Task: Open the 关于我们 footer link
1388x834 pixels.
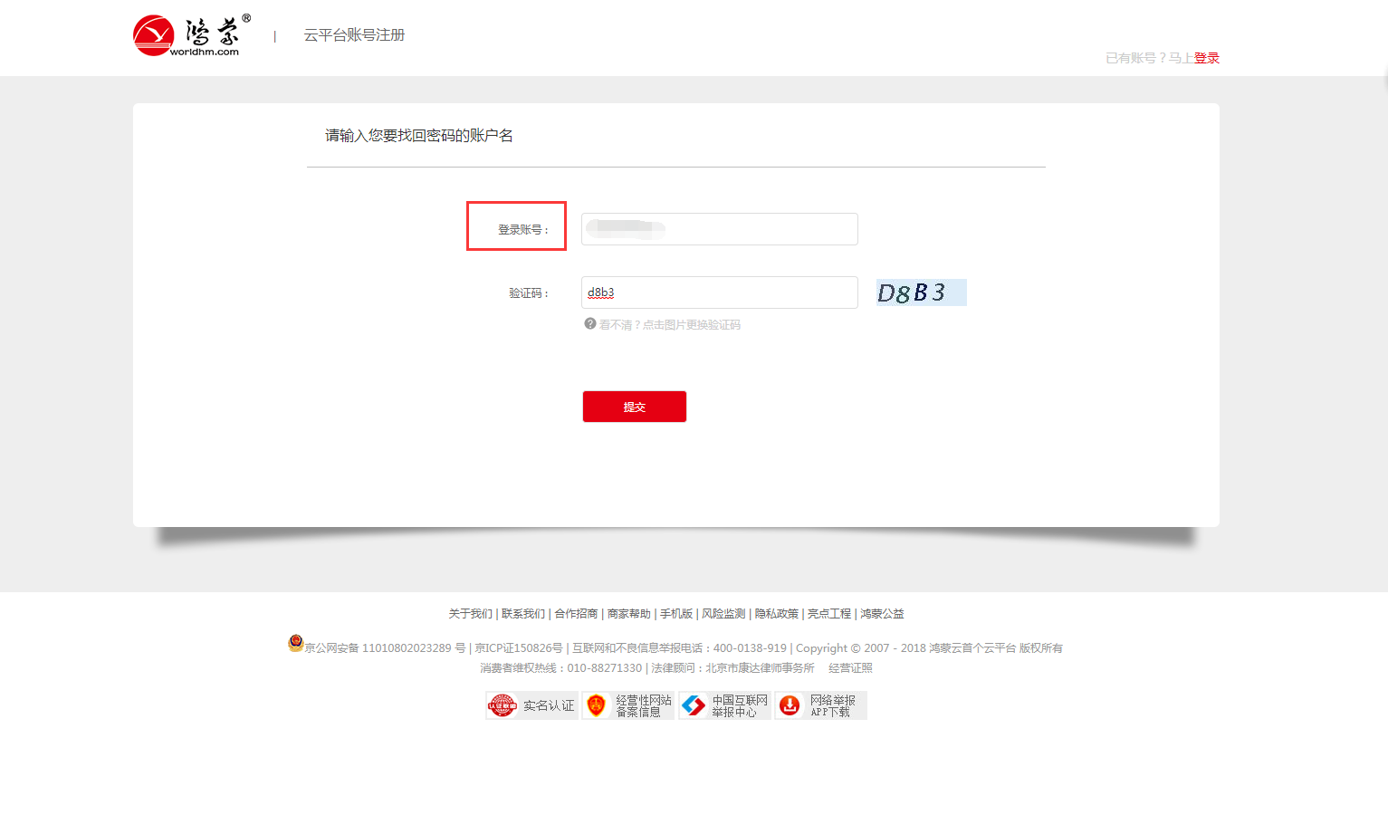Action: 470,614
